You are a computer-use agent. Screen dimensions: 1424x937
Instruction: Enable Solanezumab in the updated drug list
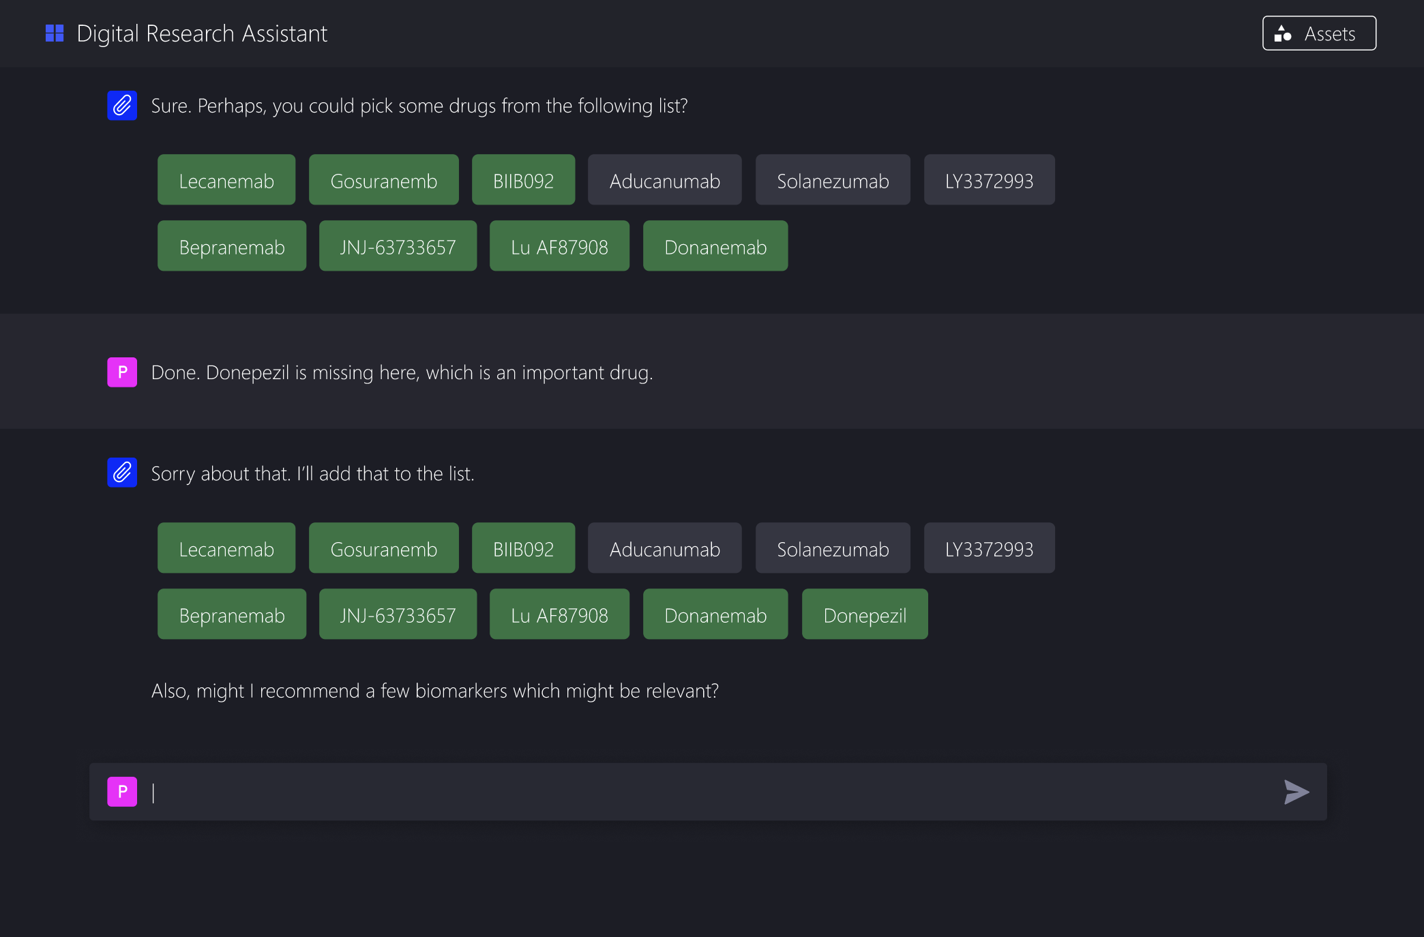coord(833,548)
